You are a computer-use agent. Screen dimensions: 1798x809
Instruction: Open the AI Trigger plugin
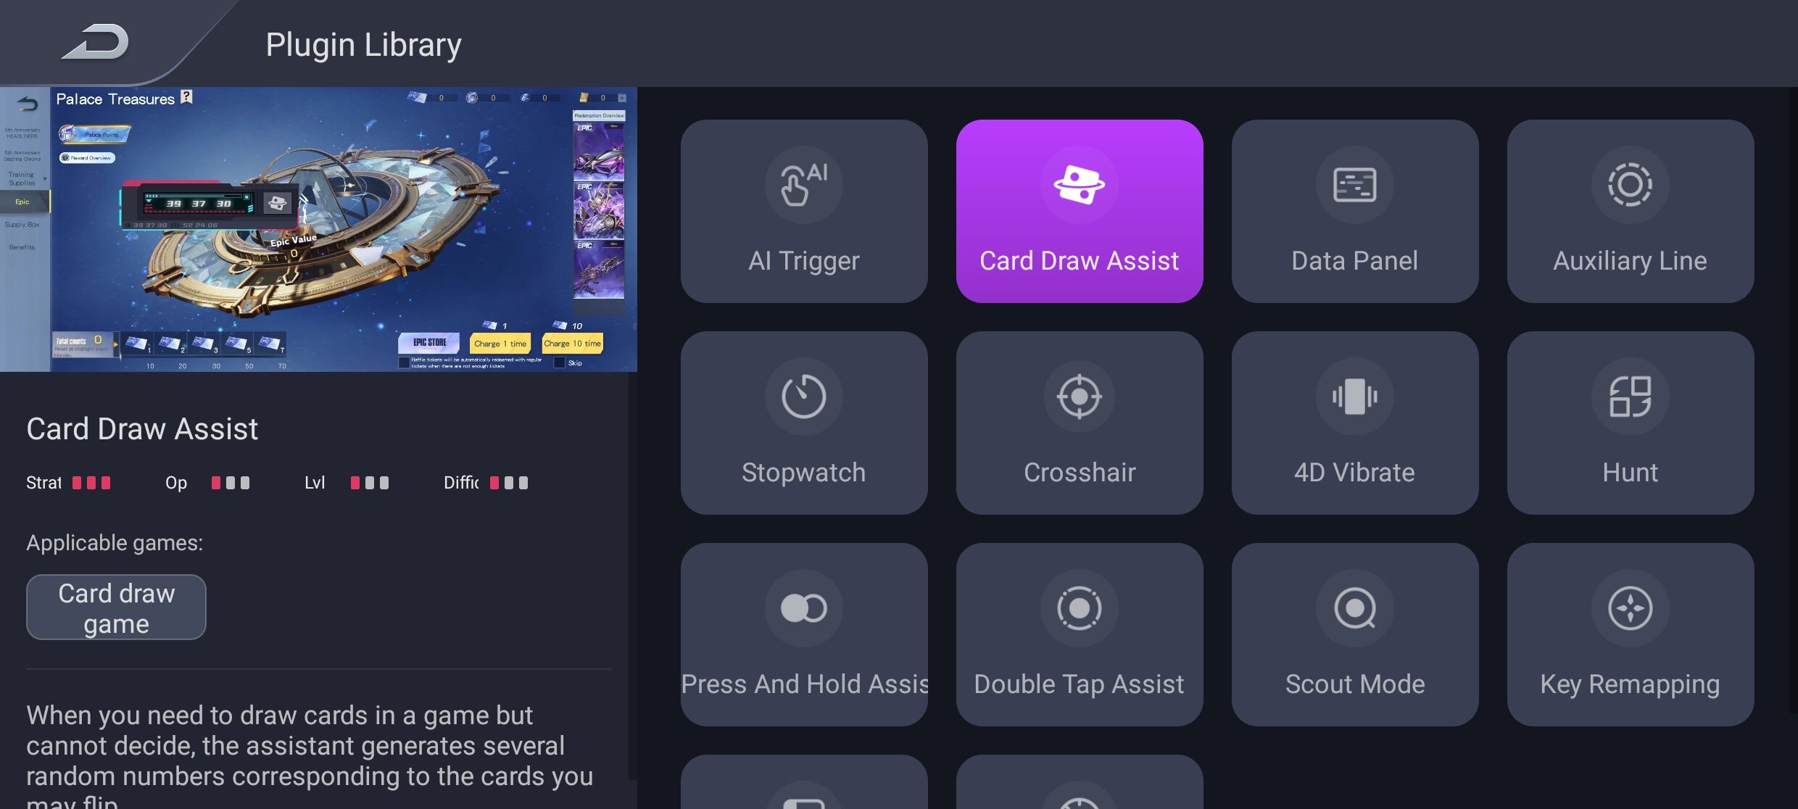click(x=803, y=211)
